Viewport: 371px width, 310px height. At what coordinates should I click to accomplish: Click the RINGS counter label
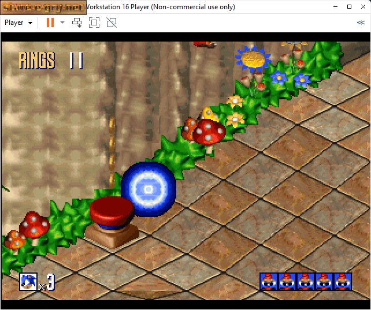tap(37, 61)
